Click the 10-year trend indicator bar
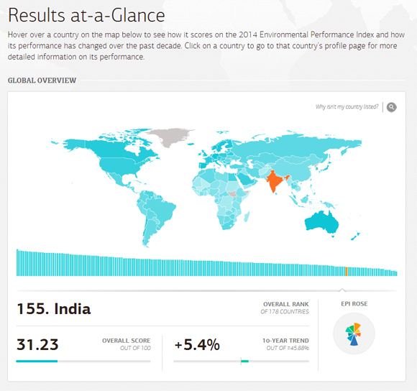The height and width of the screenshot is (391, 417). tap(241, 362)
